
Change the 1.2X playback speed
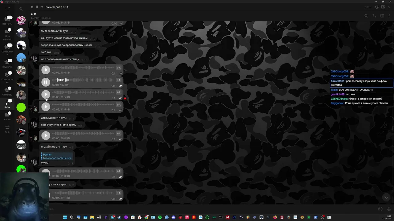pyautogui.click(x=383, y=7)
